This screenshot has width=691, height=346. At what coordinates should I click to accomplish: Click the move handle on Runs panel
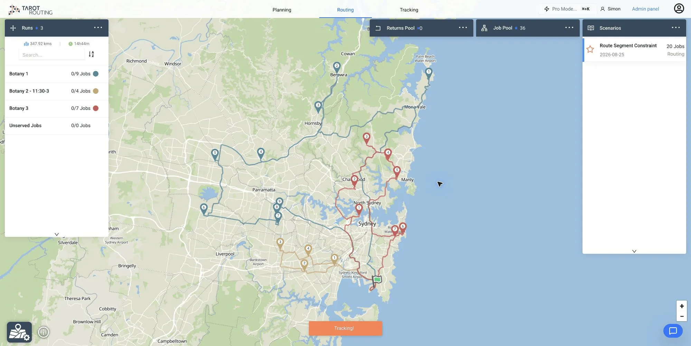coord(13,28)
